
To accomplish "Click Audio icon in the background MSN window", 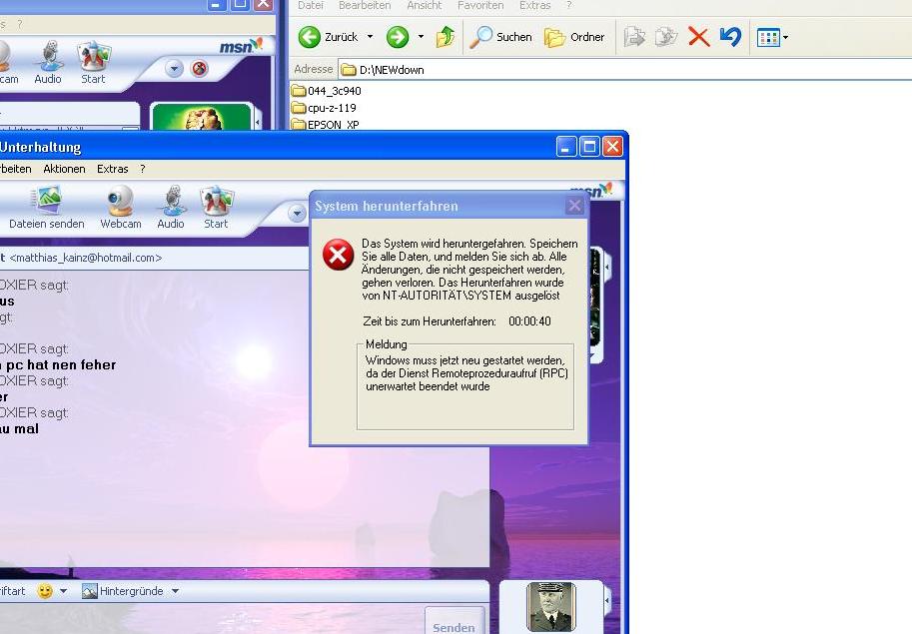I will click(48, 63).
